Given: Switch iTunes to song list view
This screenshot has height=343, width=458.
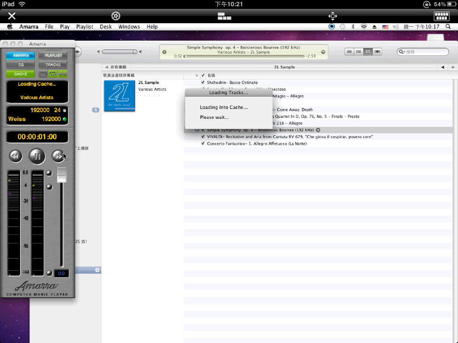Looking at the screenshot, I should tap(349, 52).
